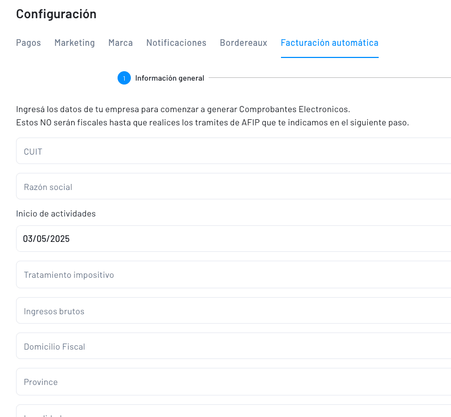Click the Razón social input field
The width and height of the screenshot is (451, 417).
click(232, 186)
